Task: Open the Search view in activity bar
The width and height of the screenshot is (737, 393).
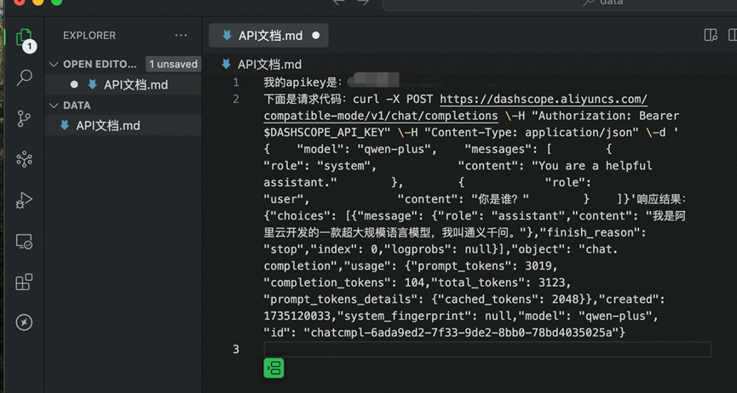Action: (x=24, y=77)
